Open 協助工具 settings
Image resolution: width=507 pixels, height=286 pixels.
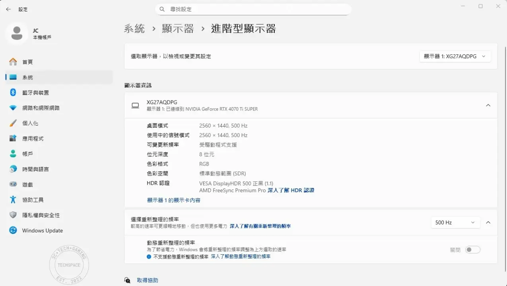59,200
